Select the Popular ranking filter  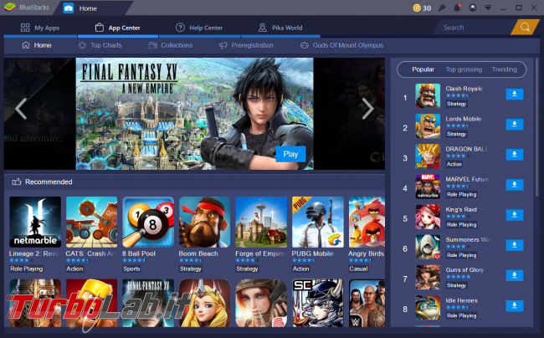tap(423, 69)
